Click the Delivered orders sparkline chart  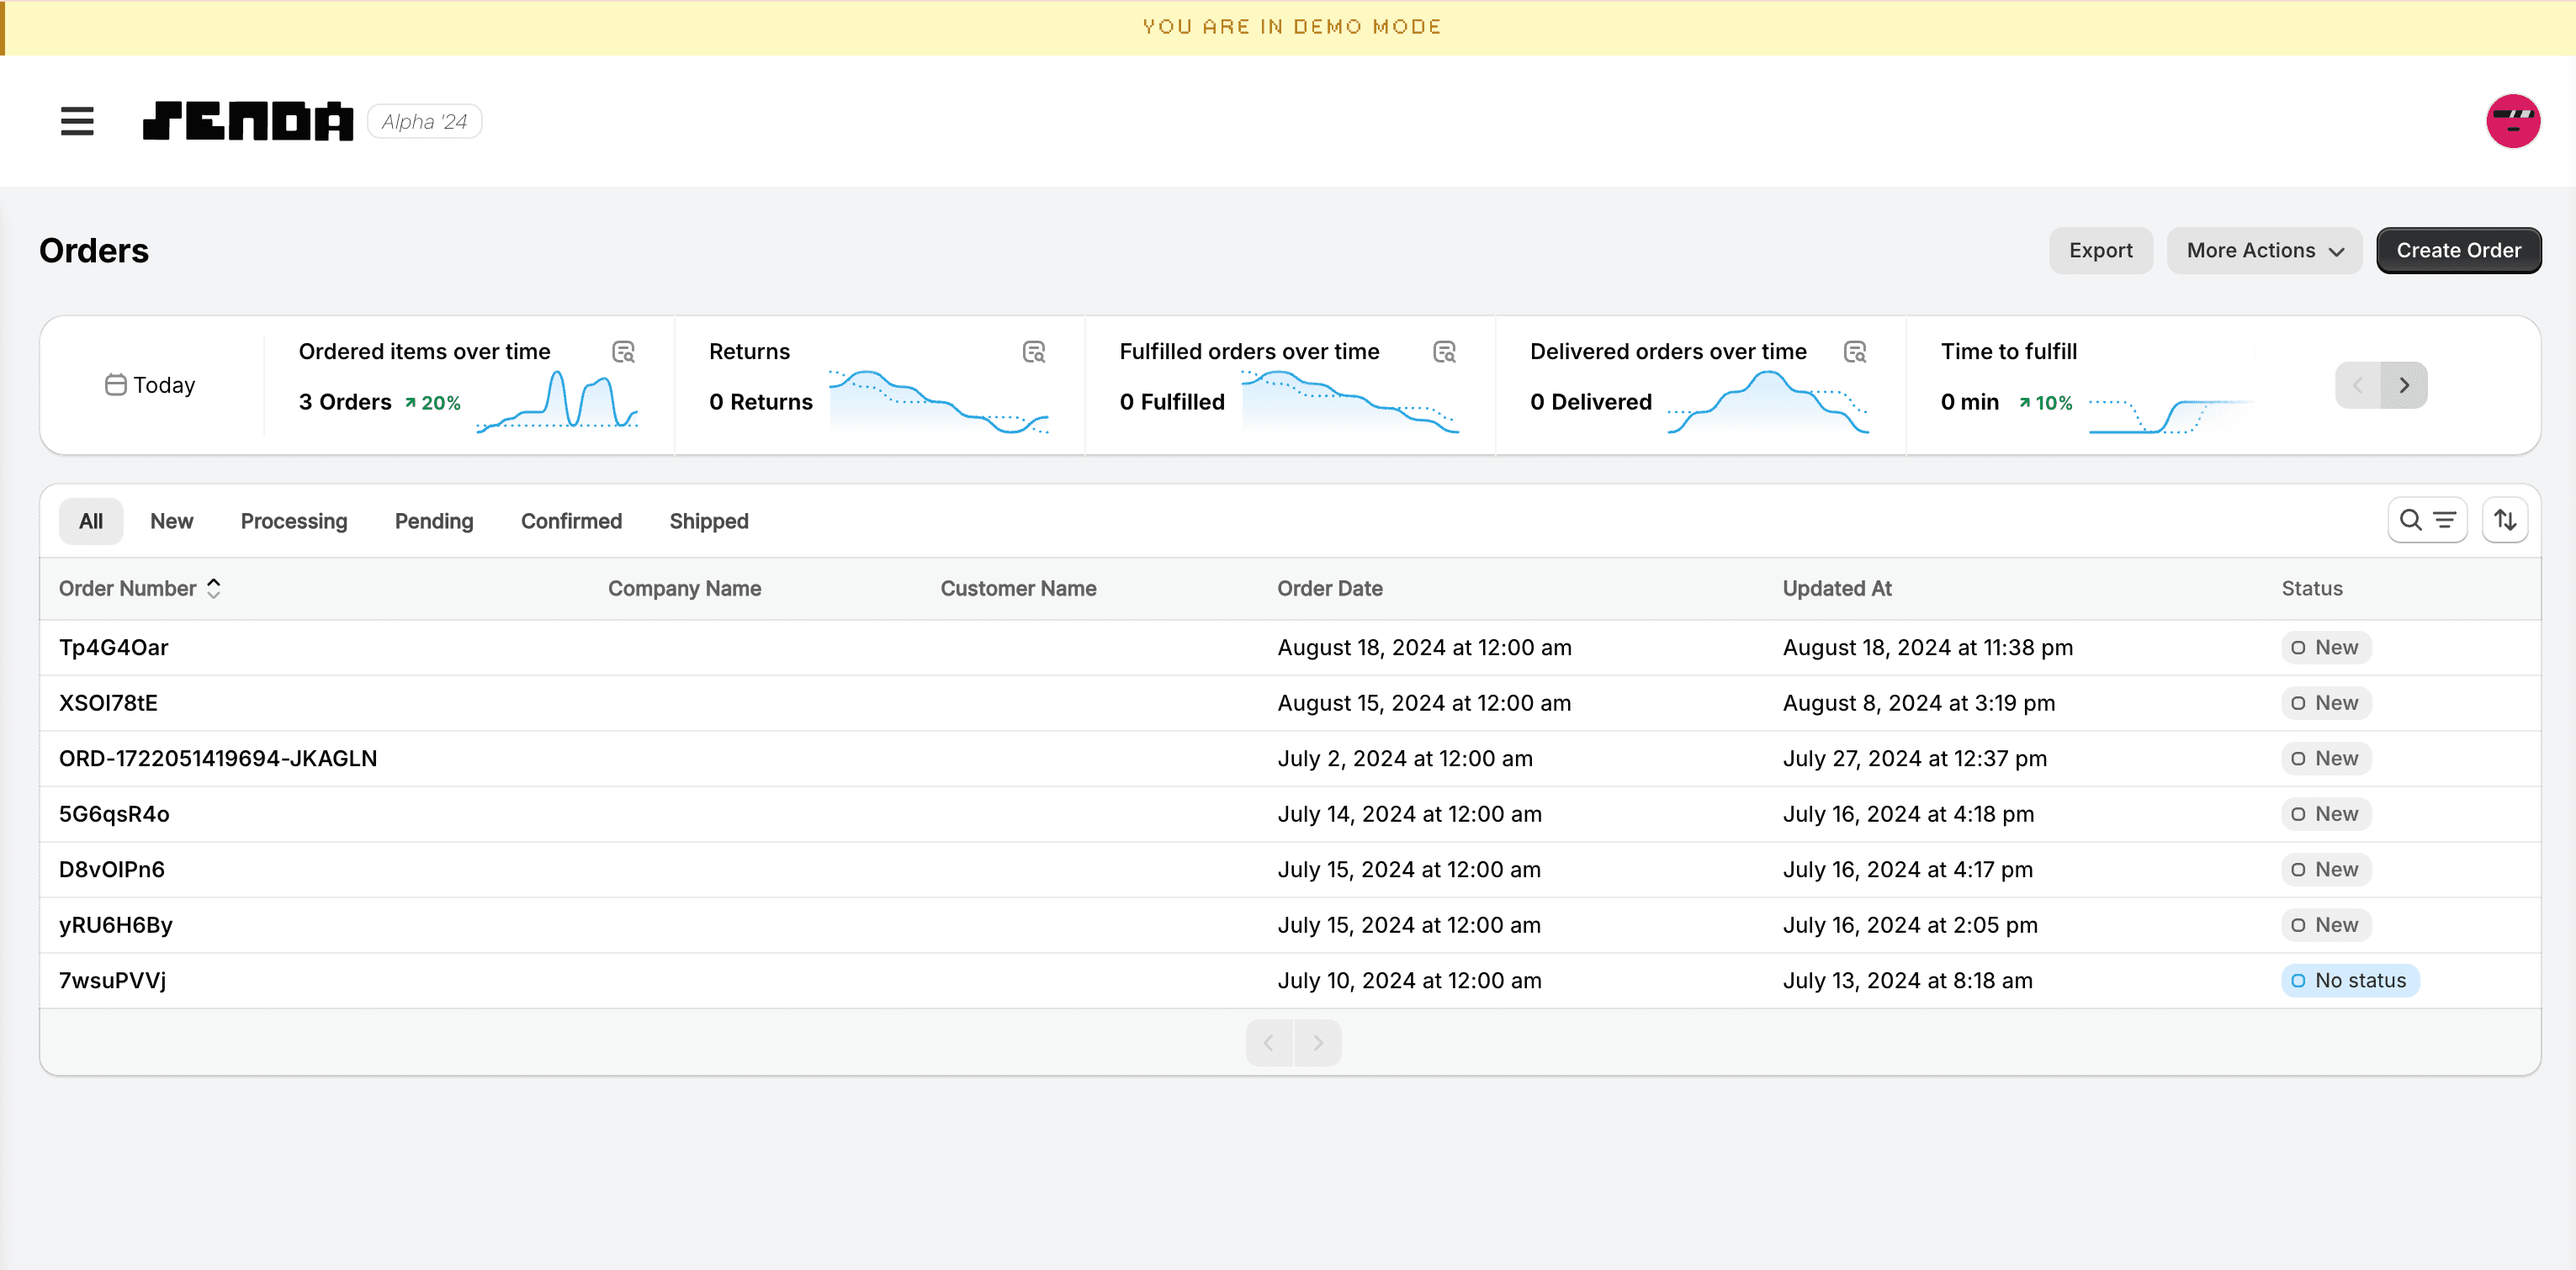[1768, 400]
